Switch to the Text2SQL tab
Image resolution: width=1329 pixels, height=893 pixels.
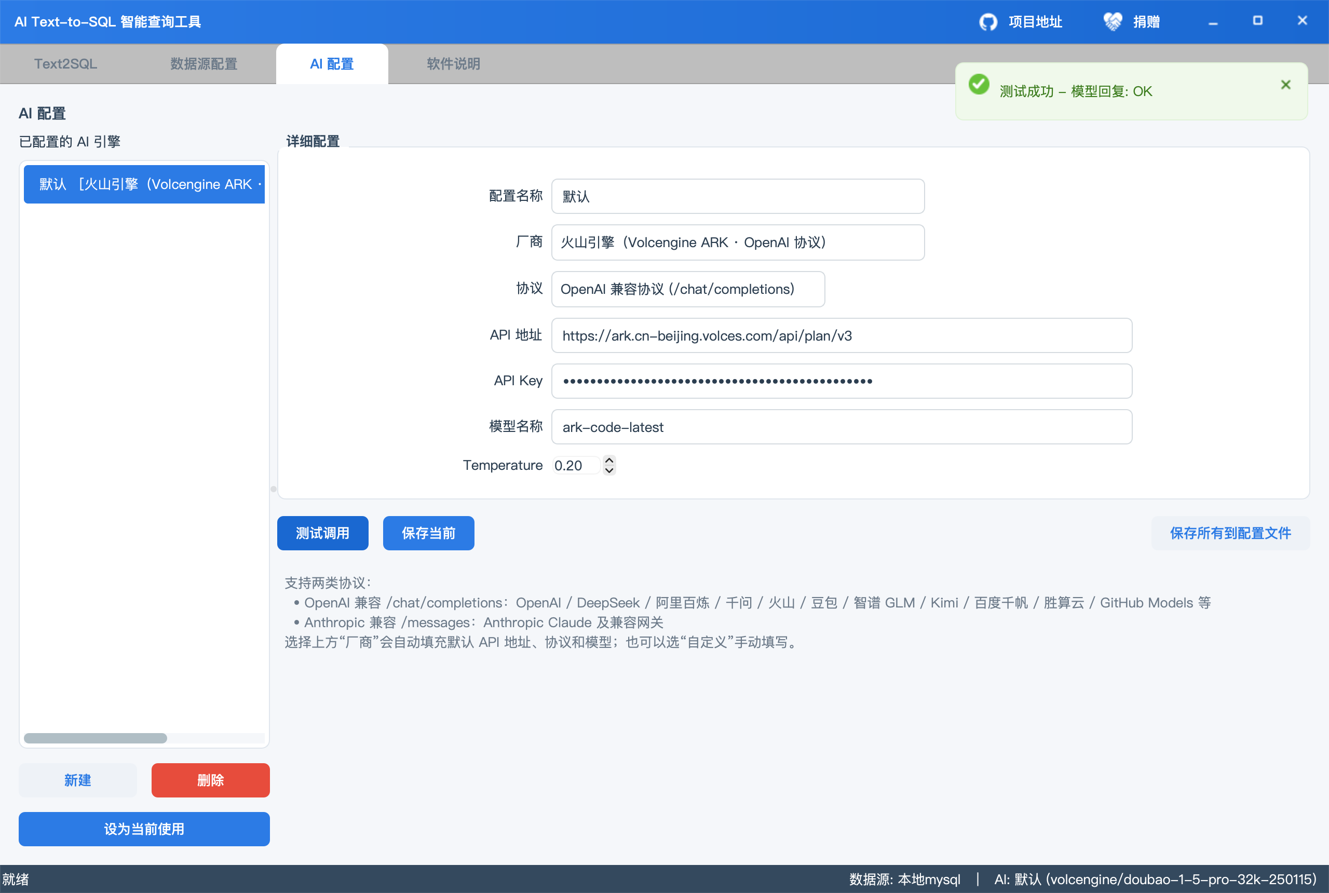[65, 64]
